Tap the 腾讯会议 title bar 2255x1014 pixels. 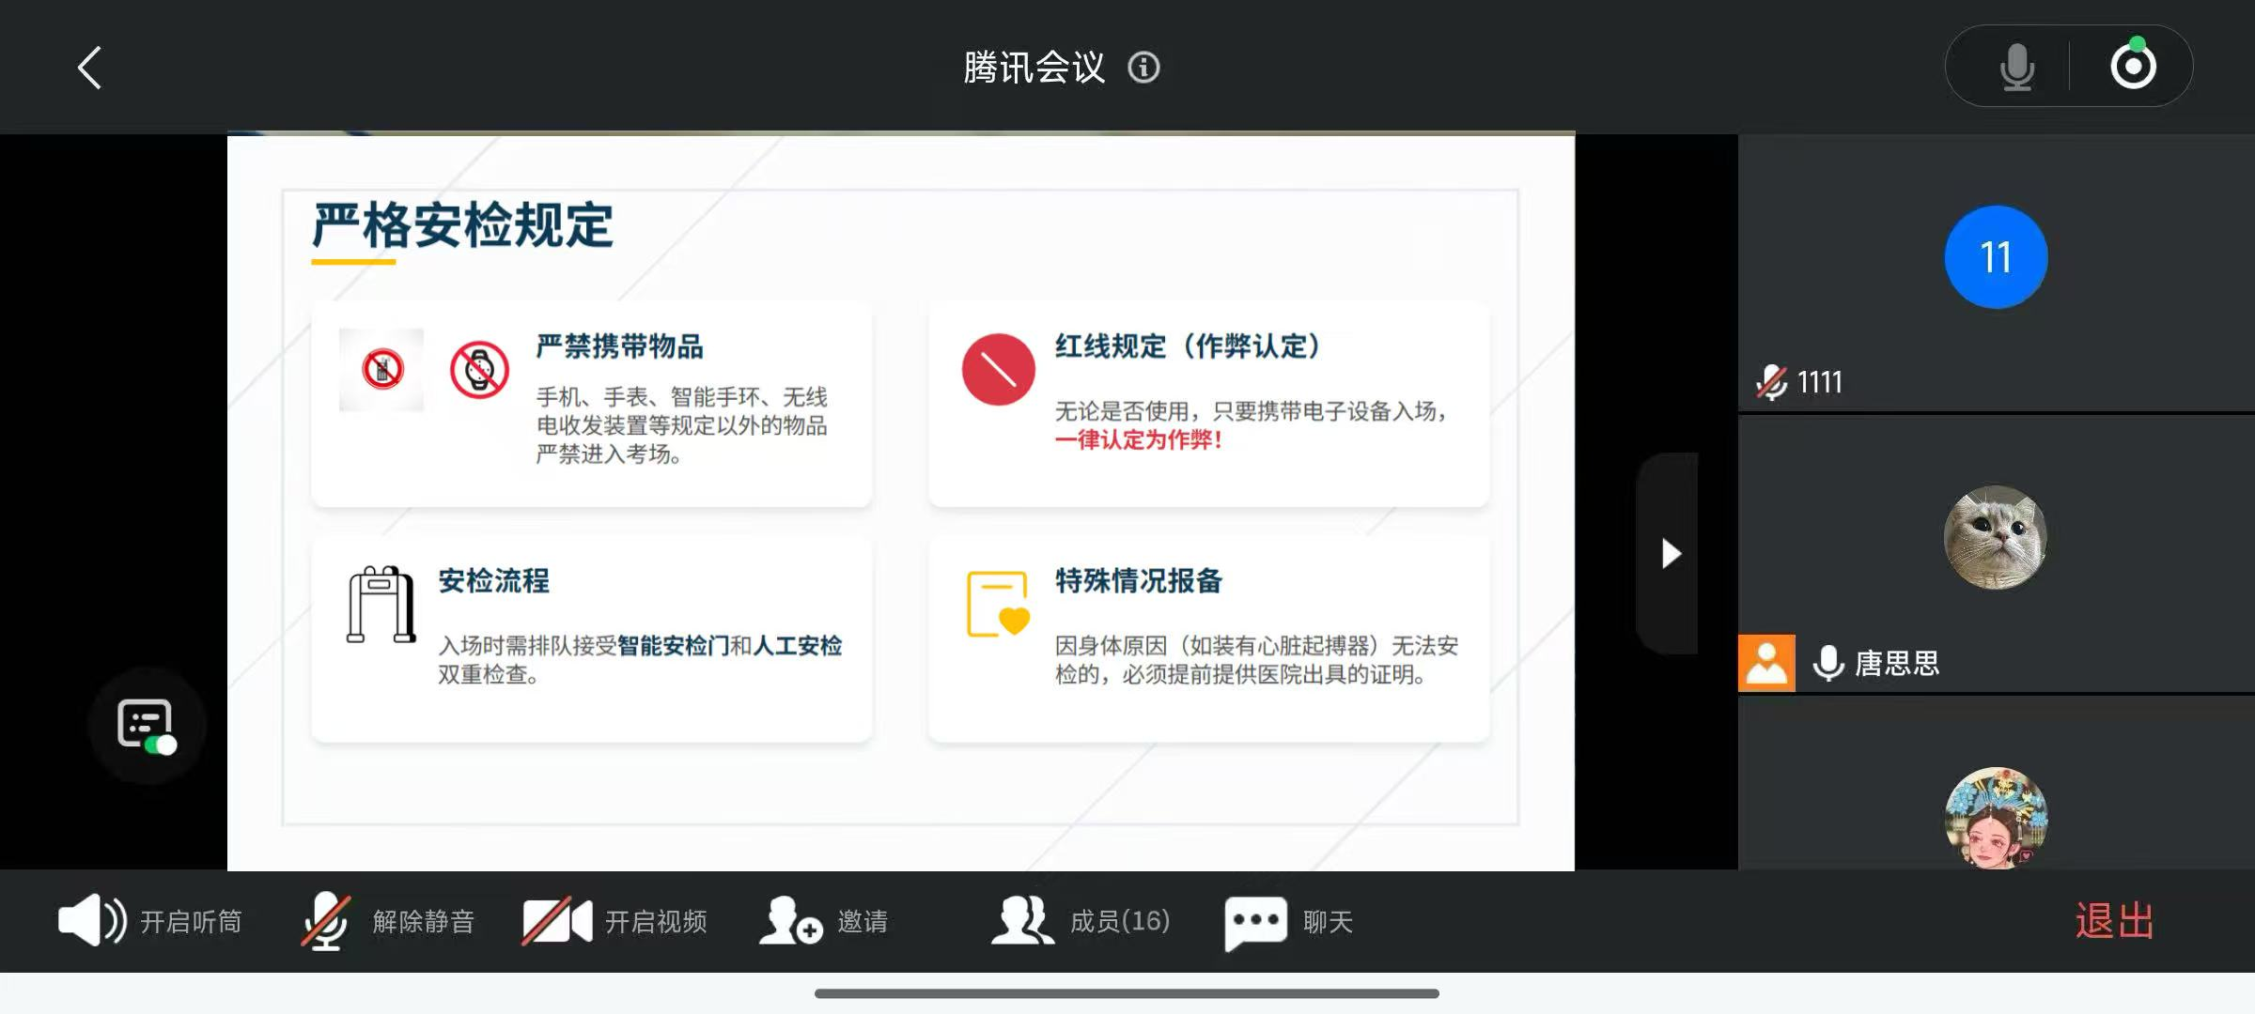[1034, 67]
